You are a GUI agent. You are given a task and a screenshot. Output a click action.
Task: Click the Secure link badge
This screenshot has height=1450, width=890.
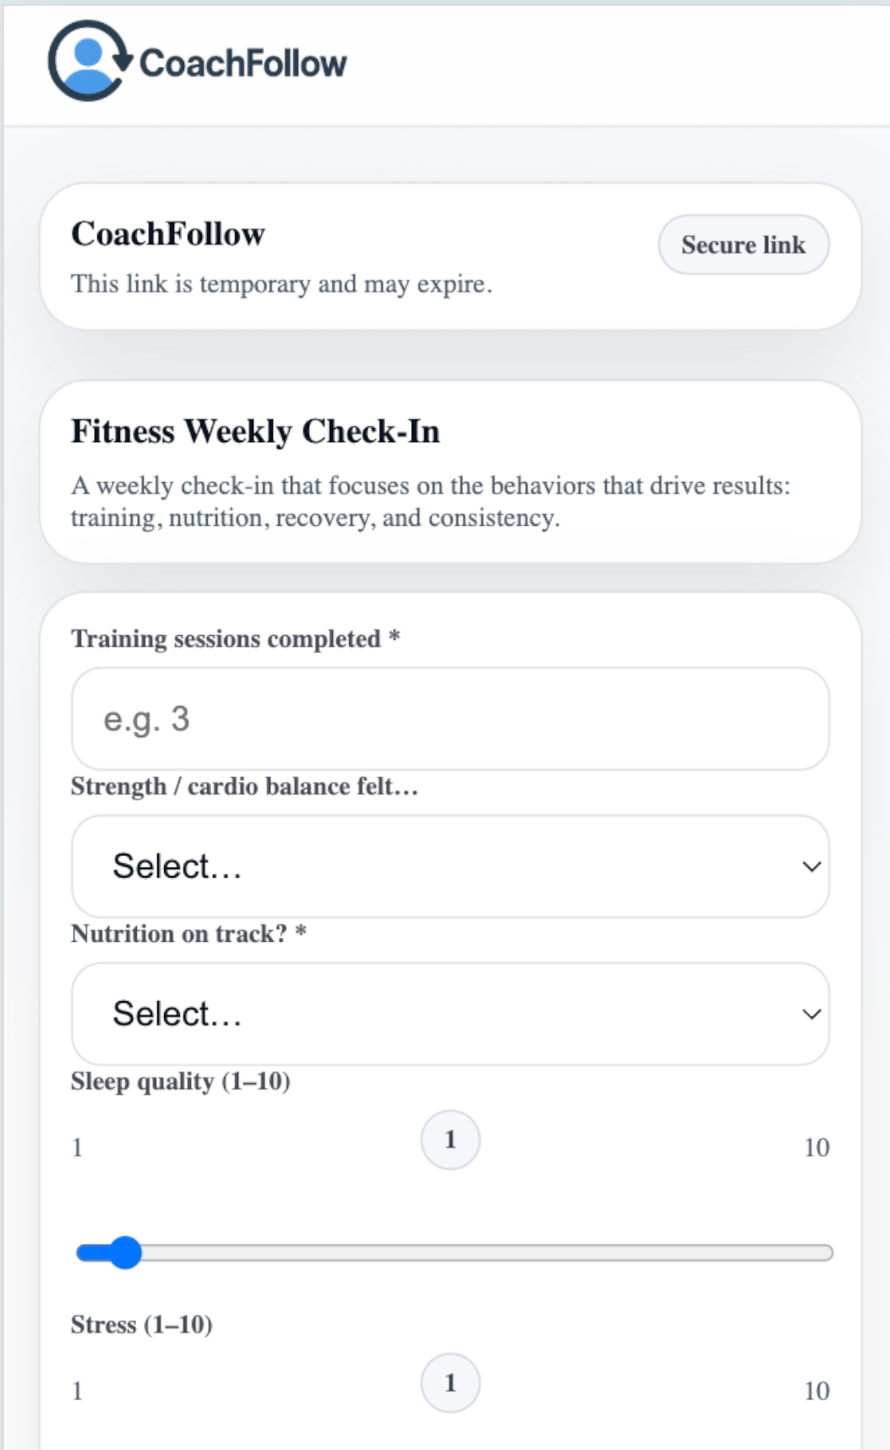pos(743,245)
